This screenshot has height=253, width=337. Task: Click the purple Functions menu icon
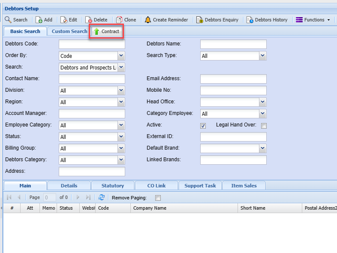pos(299,20)
